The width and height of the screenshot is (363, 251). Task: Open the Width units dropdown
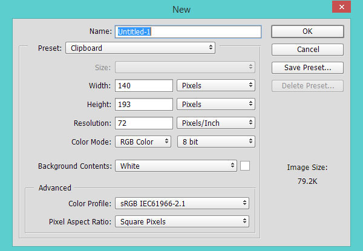[x=216, y=86]
